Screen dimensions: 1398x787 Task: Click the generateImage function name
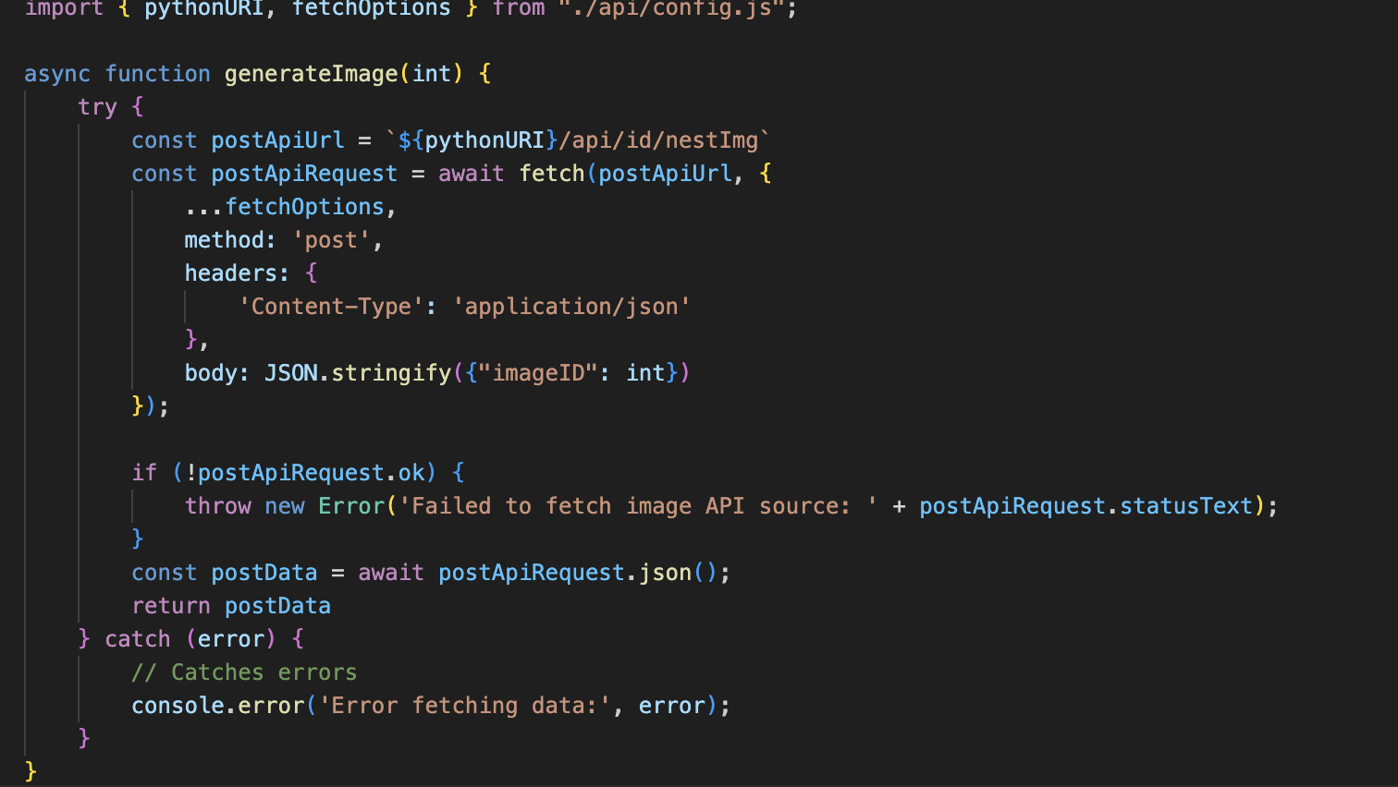click(311, 74)
